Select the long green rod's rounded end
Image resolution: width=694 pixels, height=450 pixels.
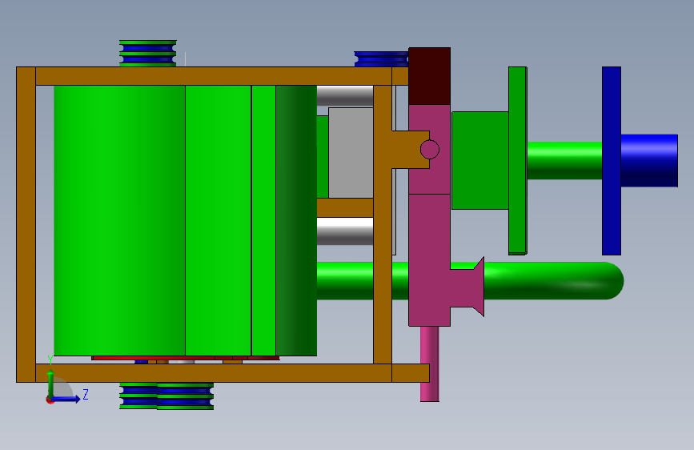pyautogui.click(x=613, y=281)
